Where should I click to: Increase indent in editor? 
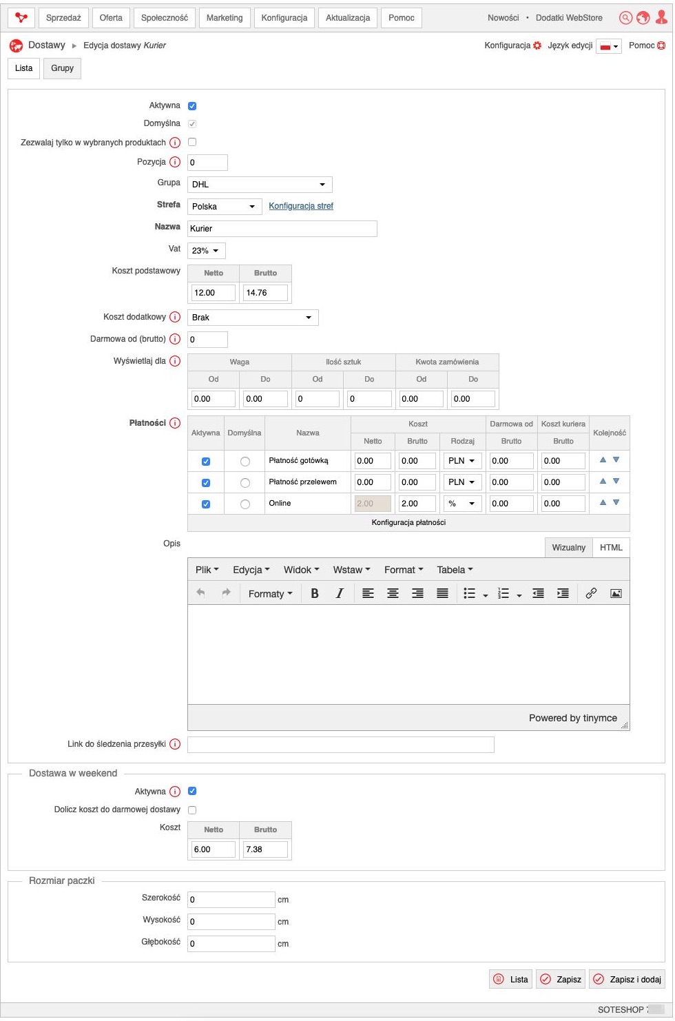point(563,593)
